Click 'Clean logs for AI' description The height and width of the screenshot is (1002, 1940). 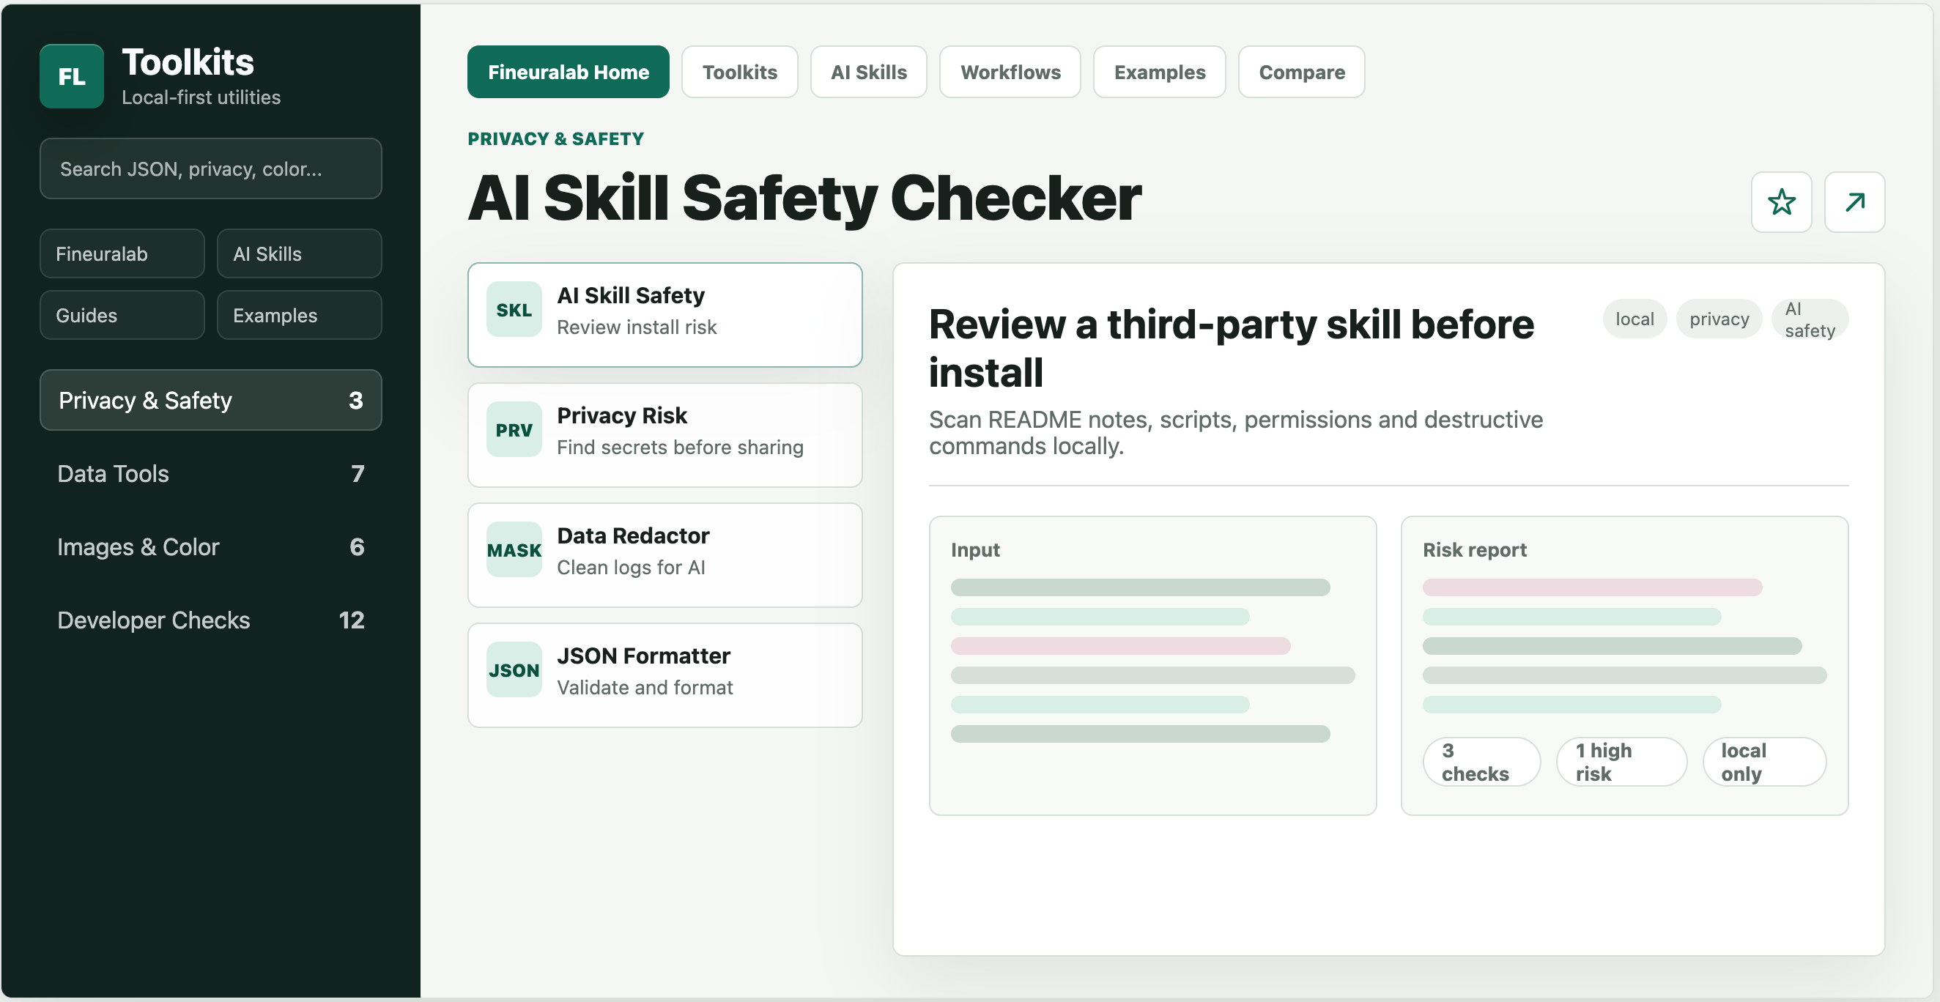[x=631, y=568]
